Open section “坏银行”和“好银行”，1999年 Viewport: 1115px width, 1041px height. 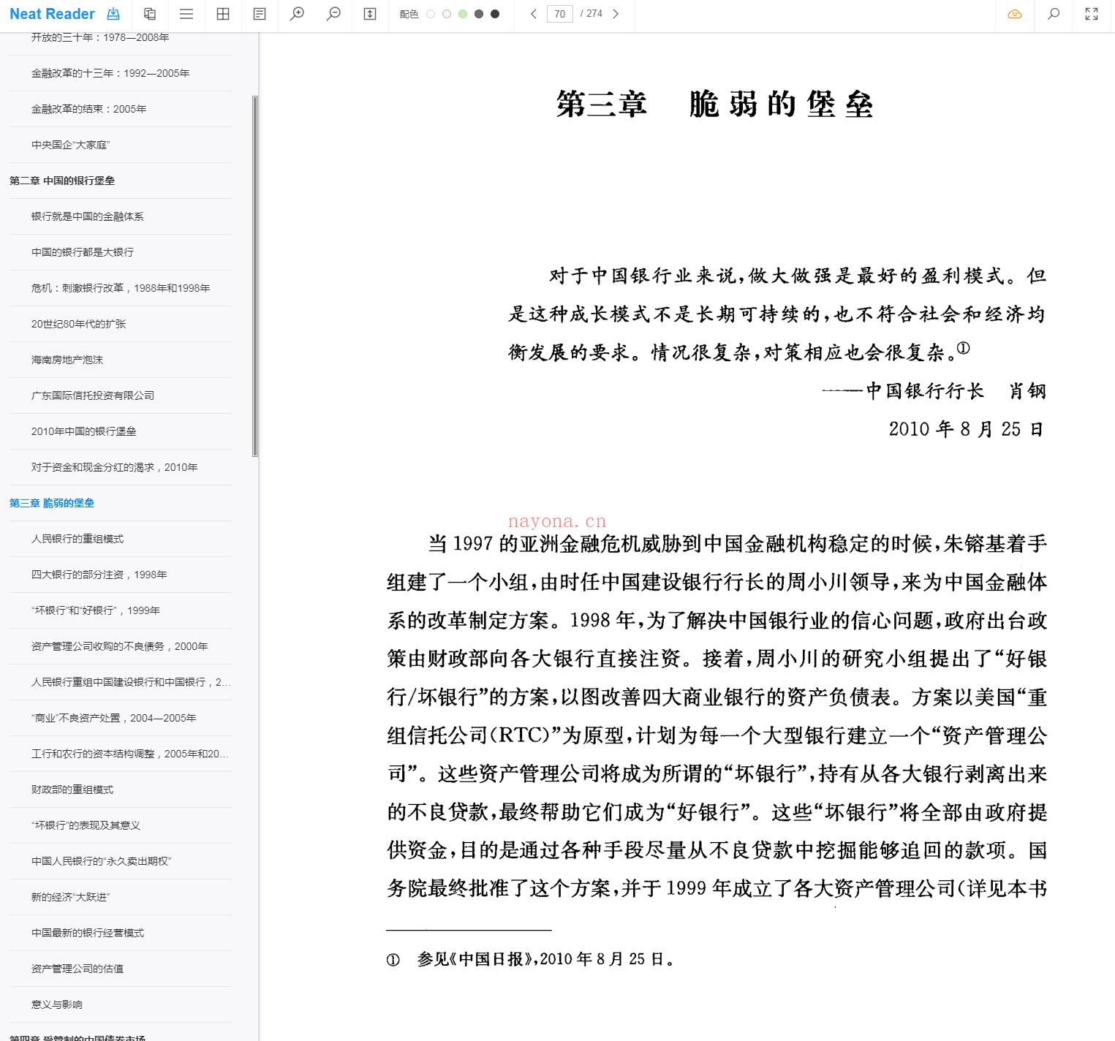95,610
